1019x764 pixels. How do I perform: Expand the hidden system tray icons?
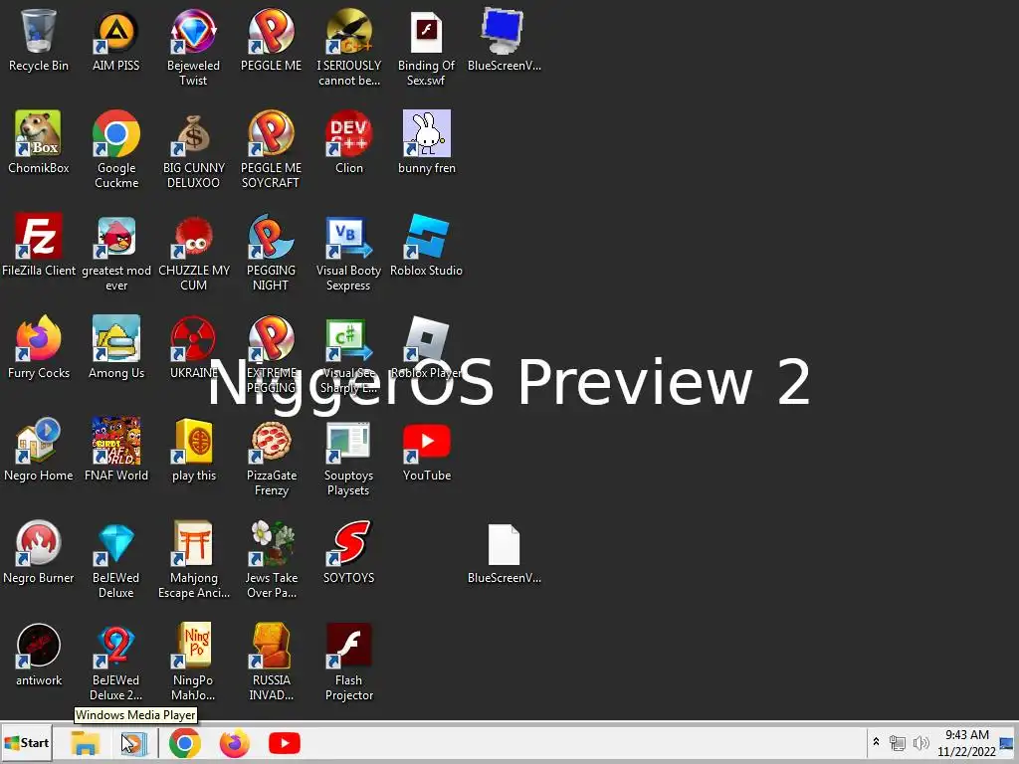[x=876, y=742]
